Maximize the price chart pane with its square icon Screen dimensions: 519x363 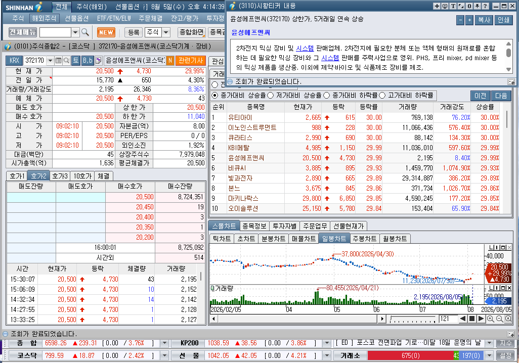click(x=503, y=248)
